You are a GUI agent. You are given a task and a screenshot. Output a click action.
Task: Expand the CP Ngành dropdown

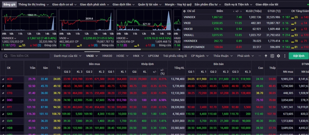pyautogui.click(x=200, y=56)
